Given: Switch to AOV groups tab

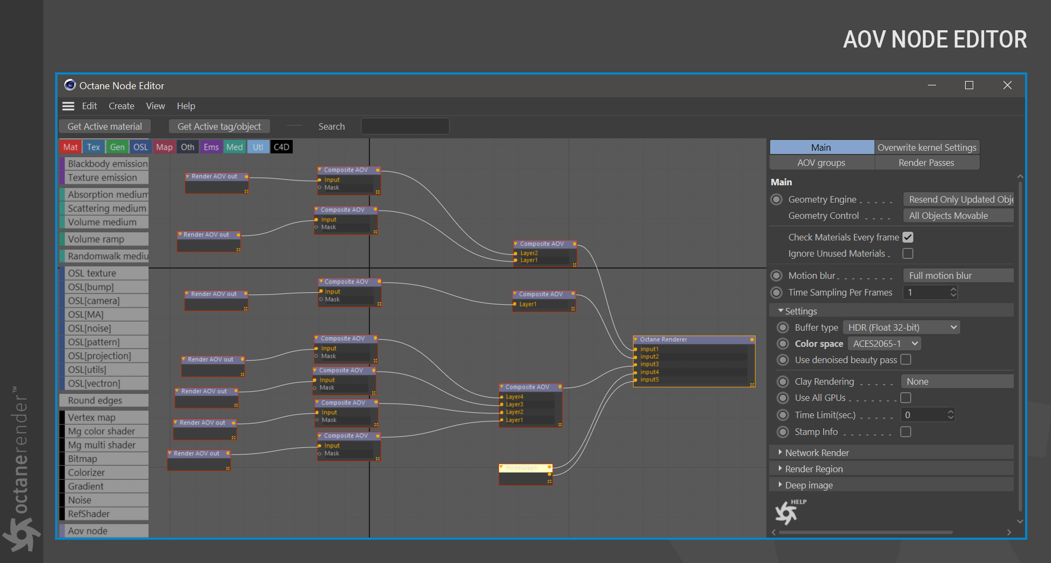Looking at the screenshot, I should pos(821,163).
